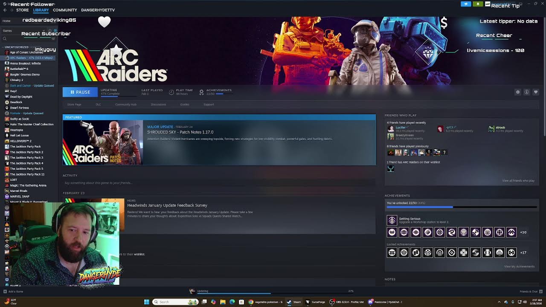Open the Support tab
546x307 pixels.
pos(209,104)
